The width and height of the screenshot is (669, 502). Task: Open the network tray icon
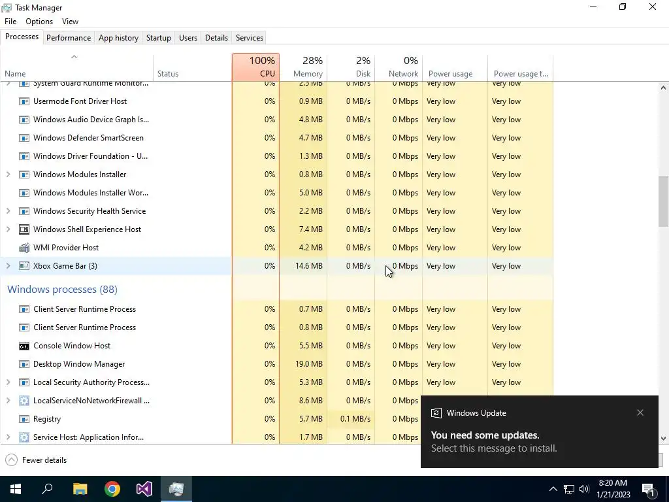tap(569, 489)
